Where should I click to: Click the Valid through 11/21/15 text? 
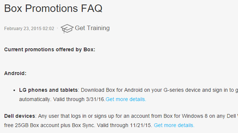(x=125, y=125)
